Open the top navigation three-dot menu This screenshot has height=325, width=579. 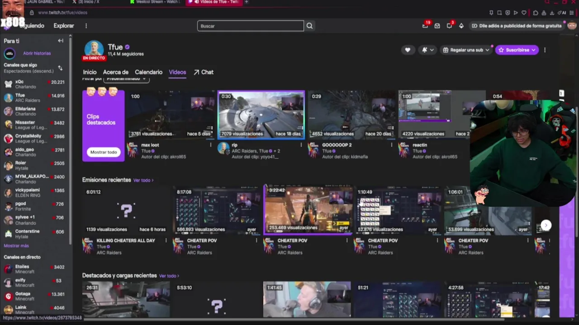coord(86,26)
